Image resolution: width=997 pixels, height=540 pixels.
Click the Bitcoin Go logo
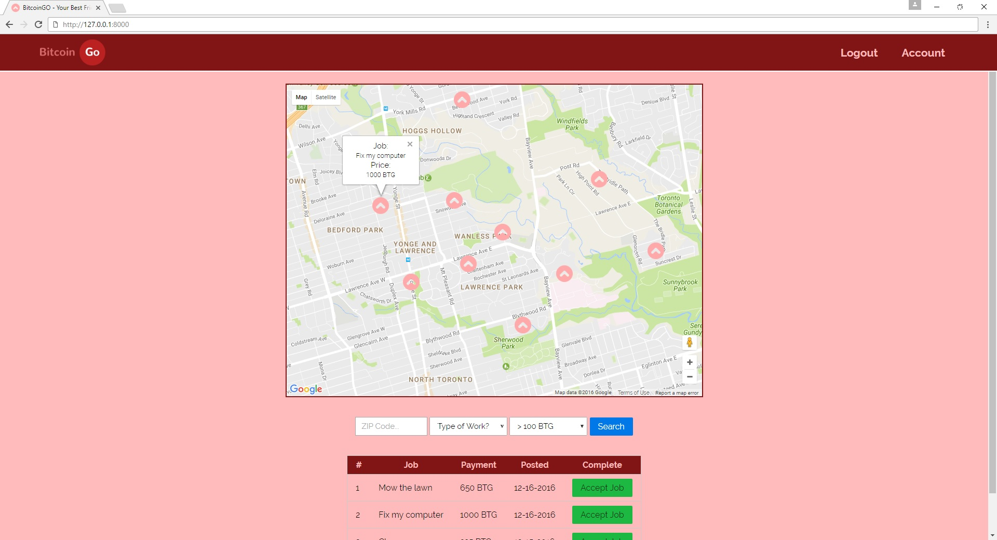click(x=72, y=52)
